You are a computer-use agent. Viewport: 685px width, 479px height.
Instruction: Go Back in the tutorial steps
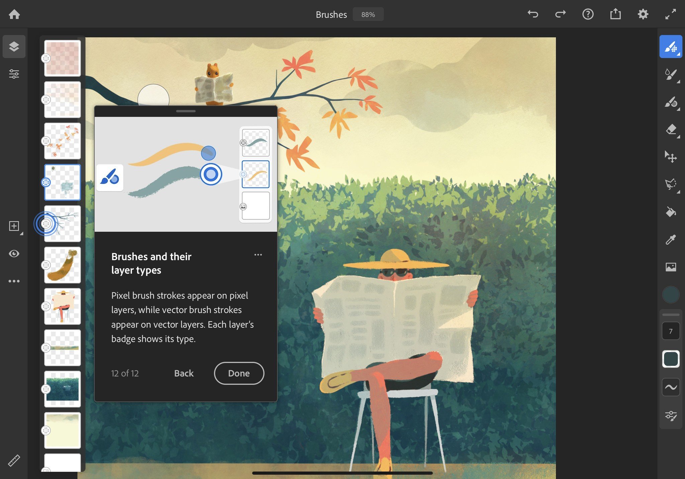[183, 373]
